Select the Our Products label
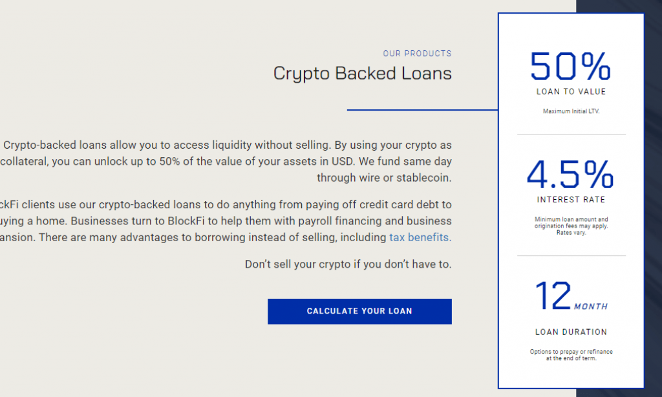The width and height of the screenshot is (662, 397). coord(417,54)
